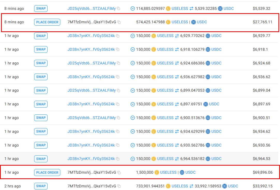Click the USELESS coin icon beside 1,500,000
This screenshot has height=190, width=280.
pyautogui.click(x=157, y=172)
